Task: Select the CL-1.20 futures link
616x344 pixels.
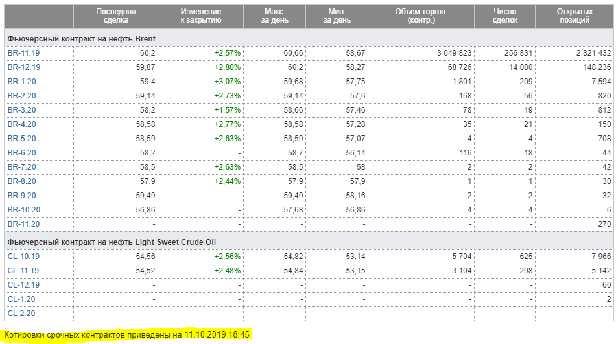Action: pos(21,299)
